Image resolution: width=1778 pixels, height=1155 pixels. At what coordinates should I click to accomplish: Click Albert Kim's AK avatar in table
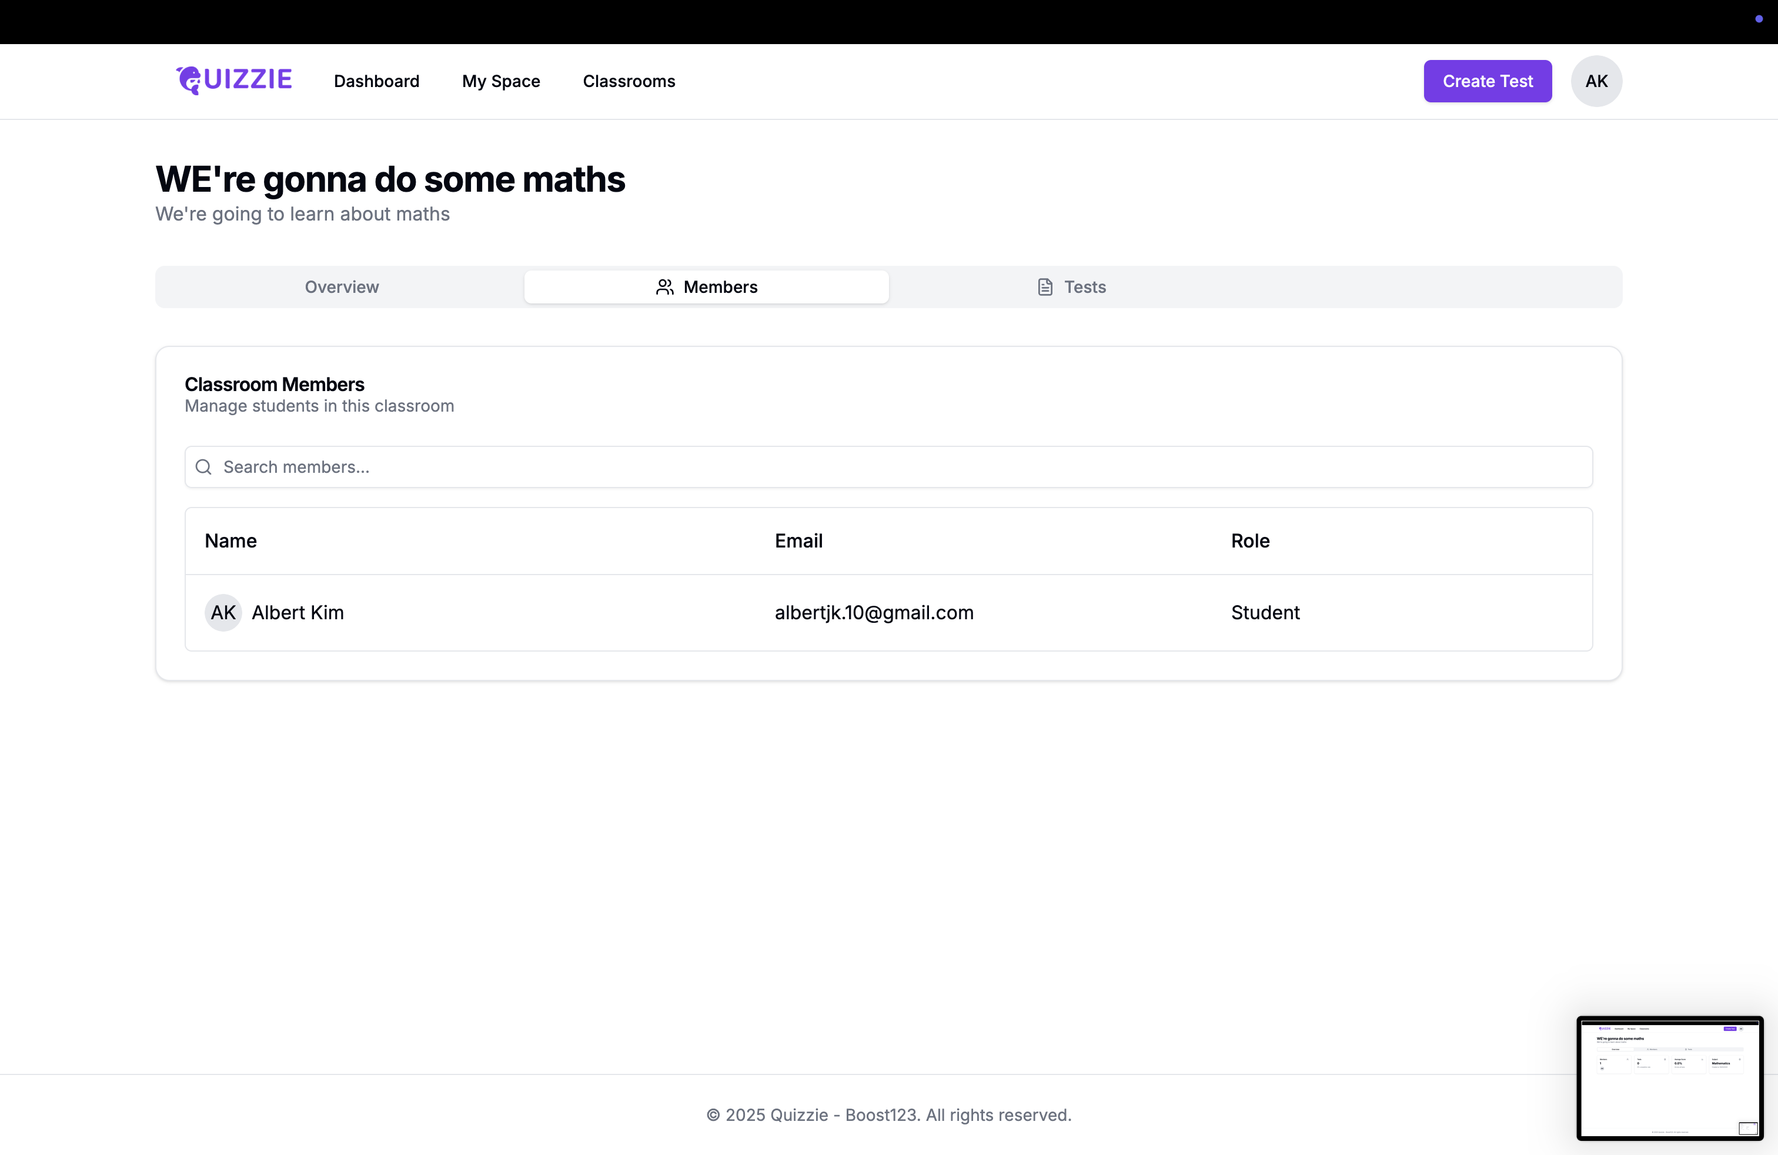pos(223,613)
